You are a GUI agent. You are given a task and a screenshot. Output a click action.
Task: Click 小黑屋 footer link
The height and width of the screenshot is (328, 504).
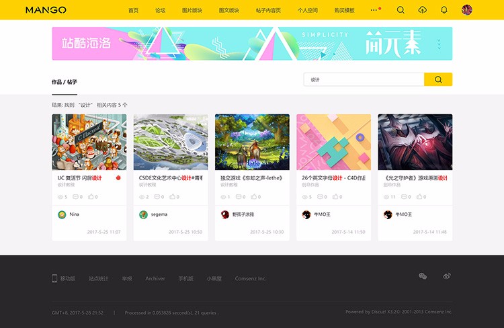point(214,278)
